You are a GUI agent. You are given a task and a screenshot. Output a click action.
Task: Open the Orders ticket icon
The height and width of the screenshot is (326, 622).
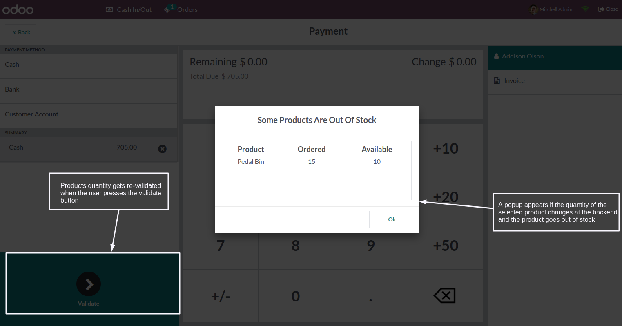(x=168, y=9)
